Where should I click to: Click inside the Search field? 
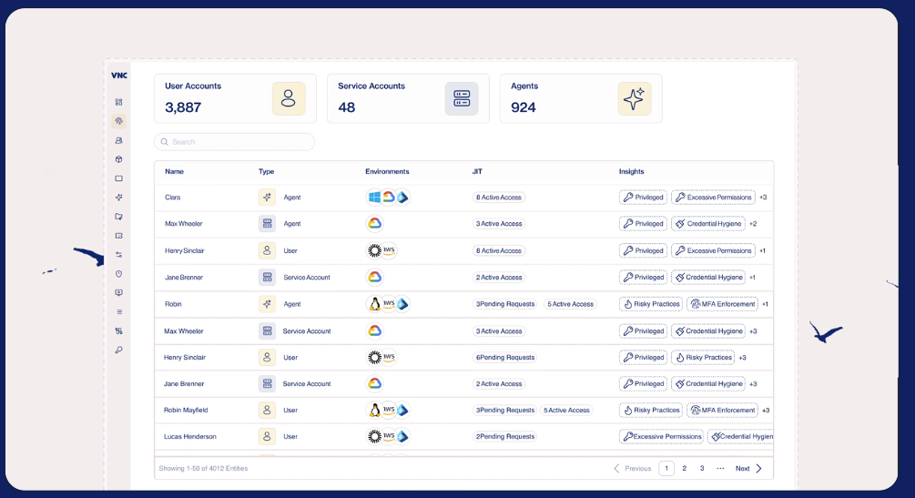point(235,142)
